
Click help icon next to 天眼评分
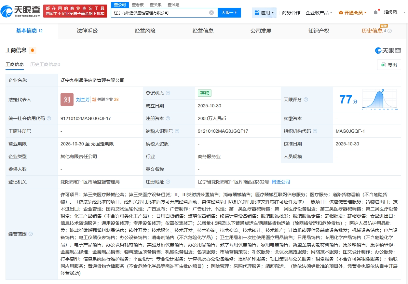(x=306, y=100)
